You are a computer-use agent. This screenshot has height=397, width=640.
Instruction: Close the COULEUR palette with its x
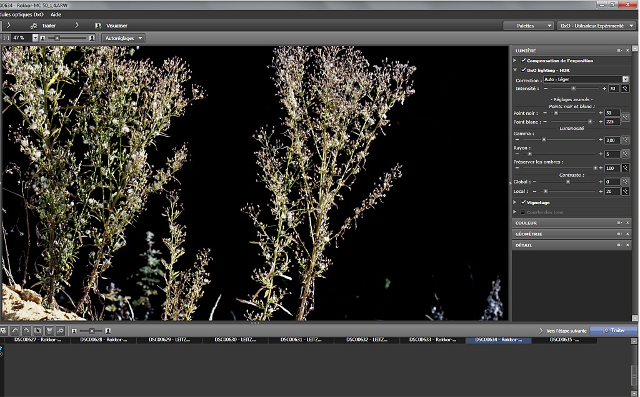pos(627,223)
